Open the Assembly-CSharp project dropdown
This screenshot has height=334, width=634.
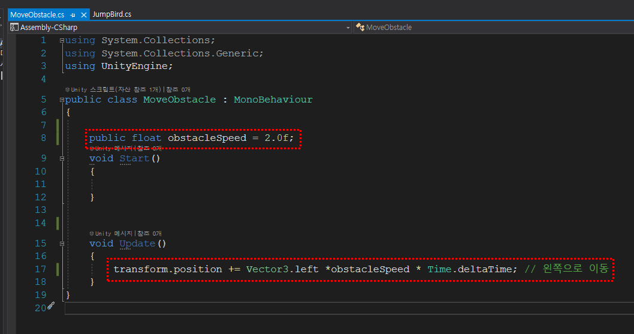[x=348, y=28]
